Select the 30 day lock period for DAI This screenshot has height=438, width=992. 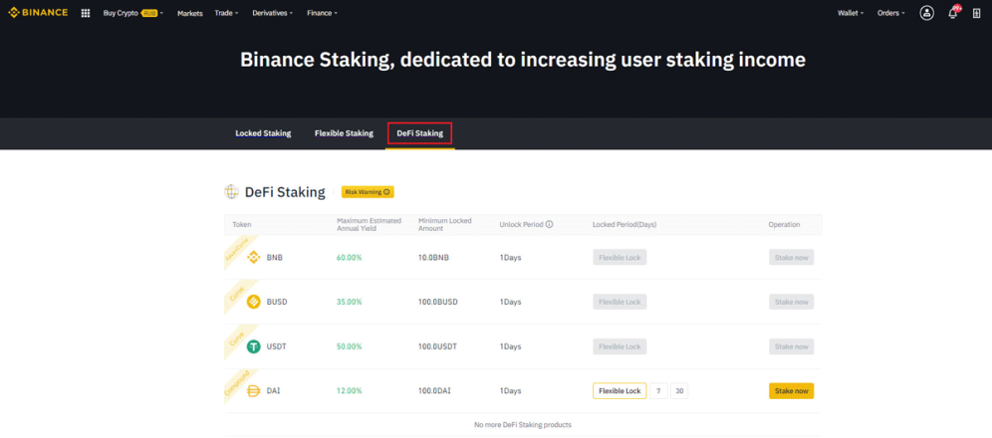click(679, 390)
